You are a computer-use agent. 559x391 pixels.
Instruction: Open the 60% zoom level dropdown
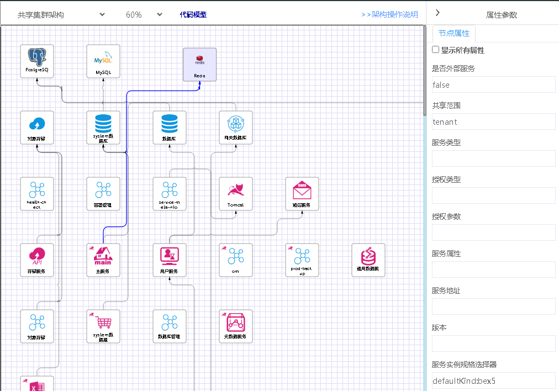144,15
